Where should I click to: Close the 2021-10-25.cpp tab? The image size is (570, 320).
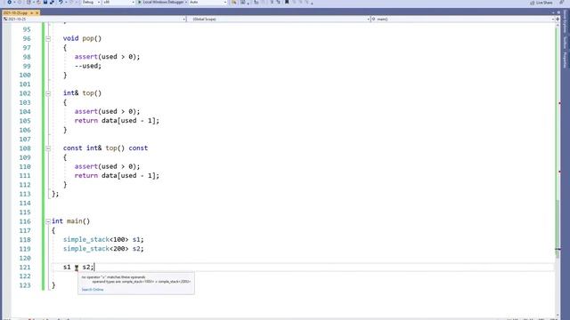(37, 12)
